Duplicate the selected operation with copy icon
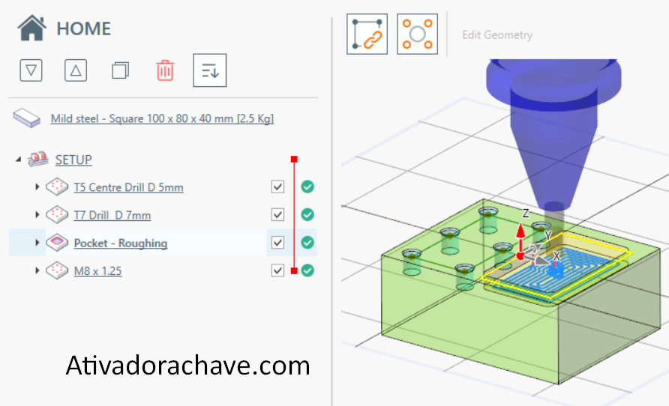Screen dimensions: 669x406 (x=120, y=70)
